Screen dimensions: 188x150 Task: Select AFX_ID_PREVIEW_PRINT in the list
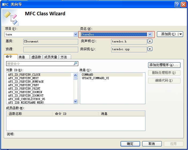click(39, 89)
